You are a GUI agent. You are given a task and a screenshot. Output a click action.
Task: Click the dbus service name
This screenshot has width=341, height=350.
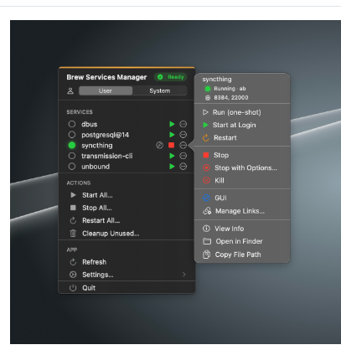[90, 124]
